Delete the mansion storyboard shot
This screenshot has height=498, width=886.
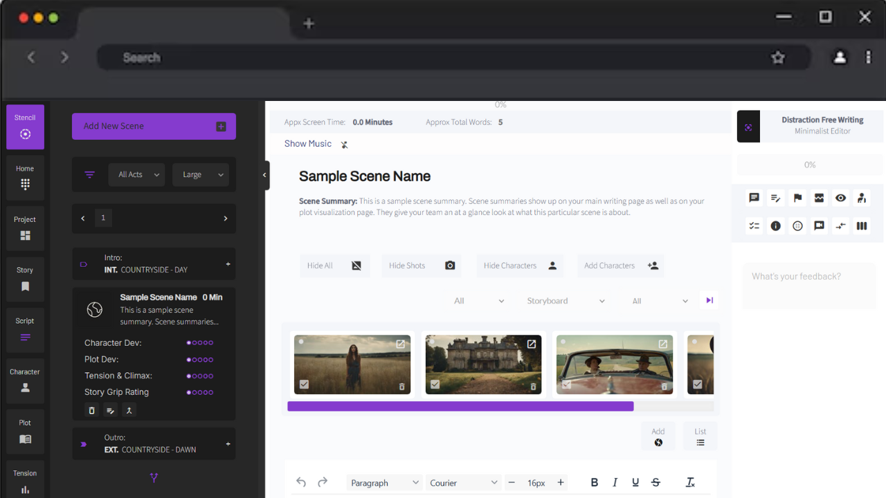(533, 387)
